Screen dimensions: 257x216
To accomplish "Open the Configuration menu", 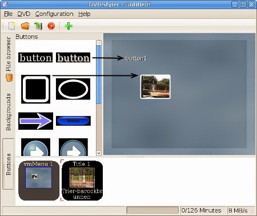I will (54, 14).
